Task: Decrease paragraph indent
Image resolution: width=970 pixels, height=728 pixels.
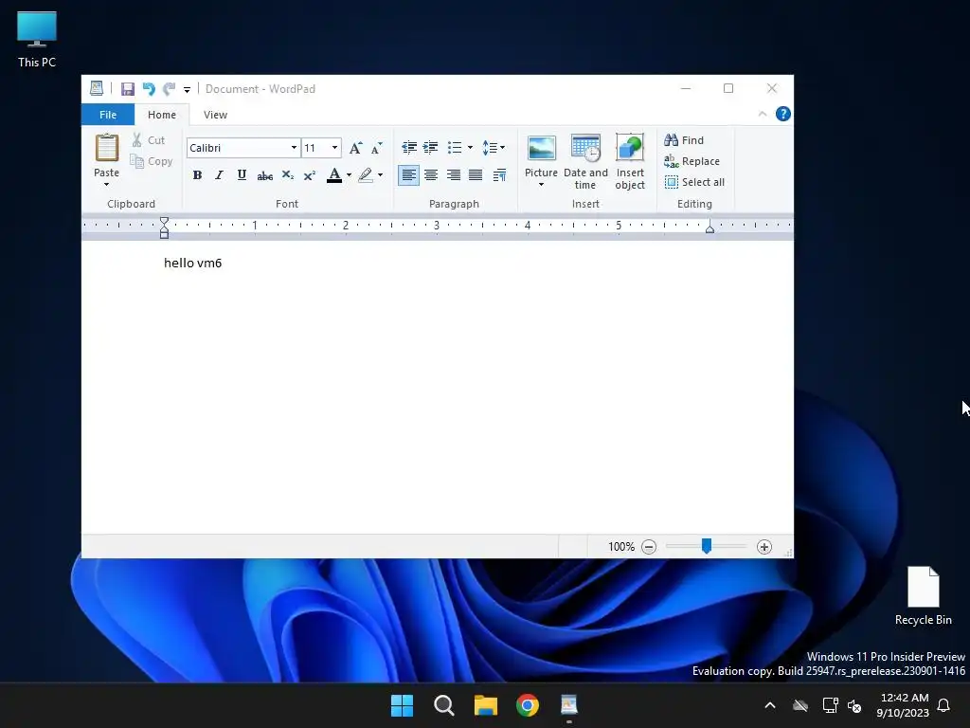Action: [409, 147]
